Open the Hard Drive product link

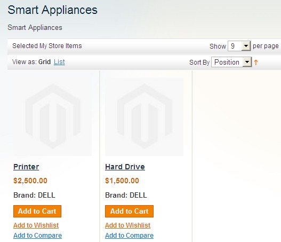tap(125, 167)
